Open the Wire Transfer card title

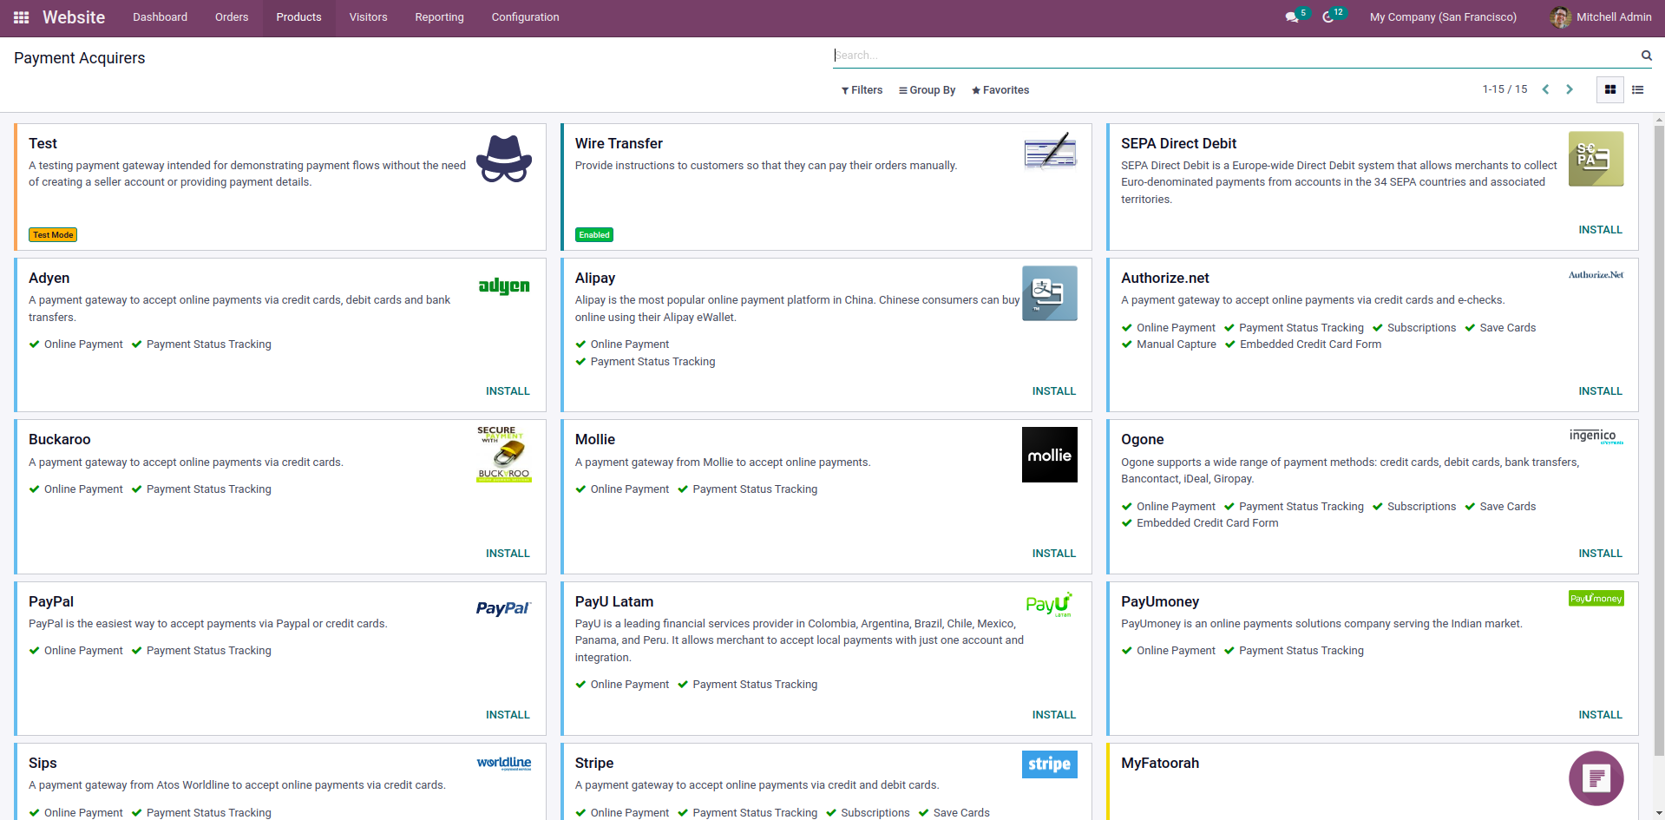pos(619,144)
